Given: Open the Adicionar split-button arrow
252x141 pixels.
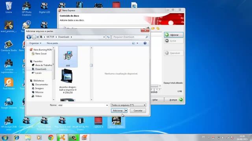Looking at the screenshot, I should point(126,110).
